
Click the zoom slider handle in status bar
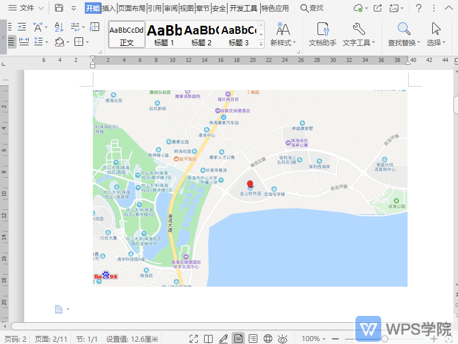tap(385, 339)
